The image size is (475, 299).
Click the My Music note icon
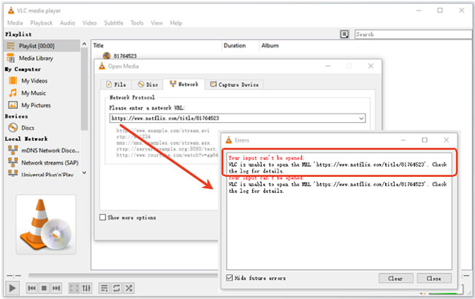pos(12,93)
